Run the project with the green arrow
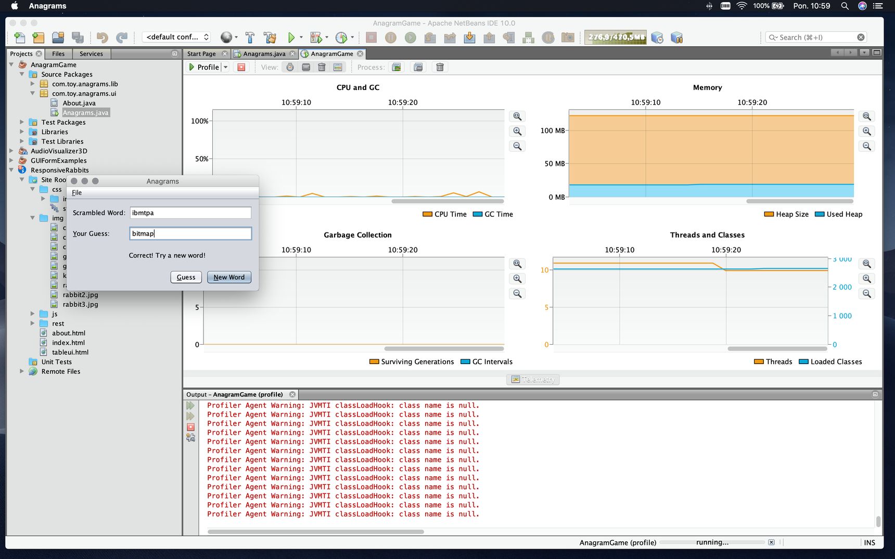The image size is (895, 559). click(291, 37)
